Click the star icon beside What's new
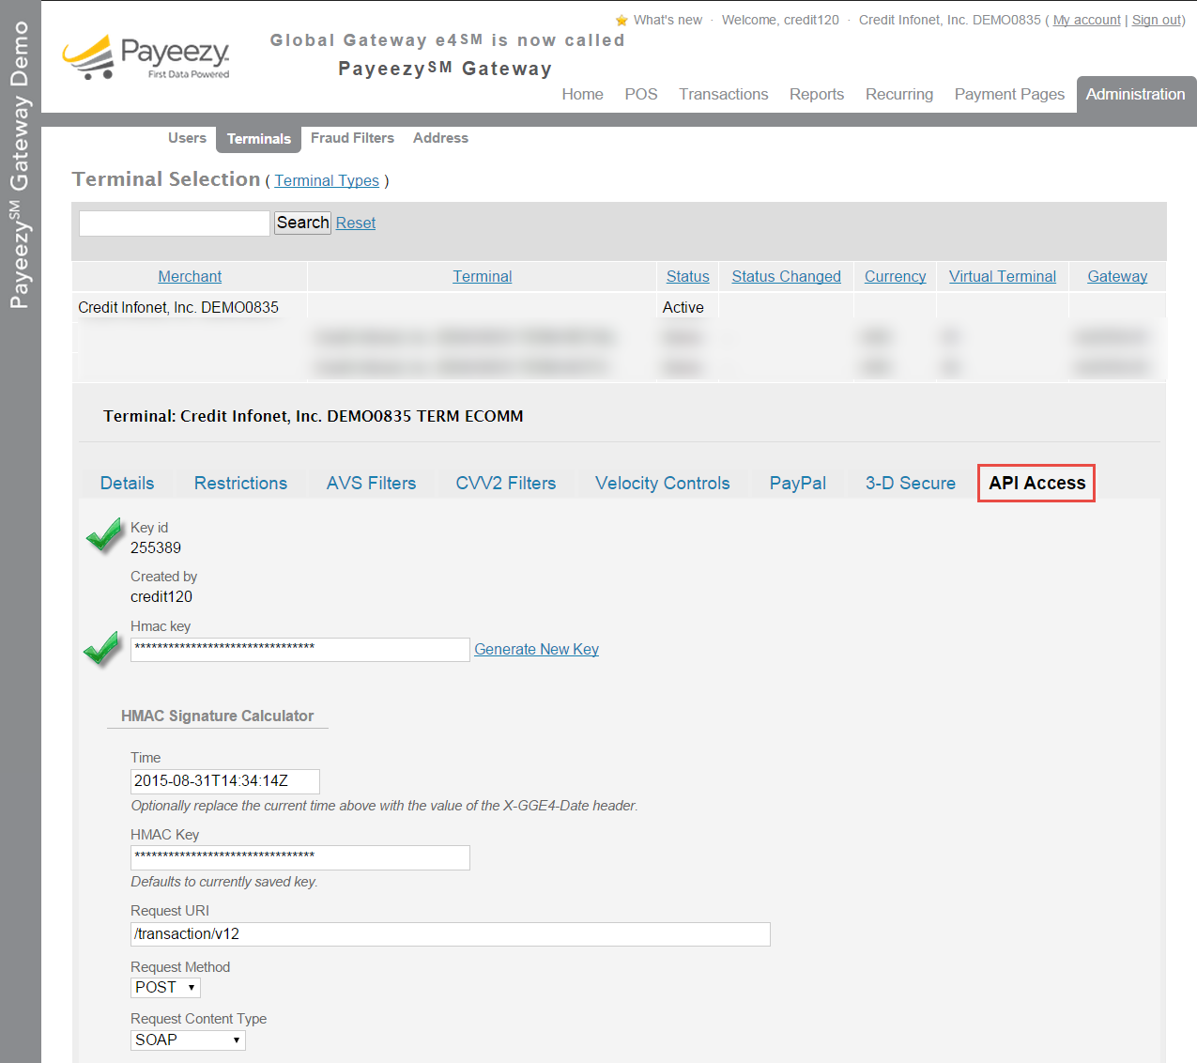The image size is (1197, 1063). (622, 19)
